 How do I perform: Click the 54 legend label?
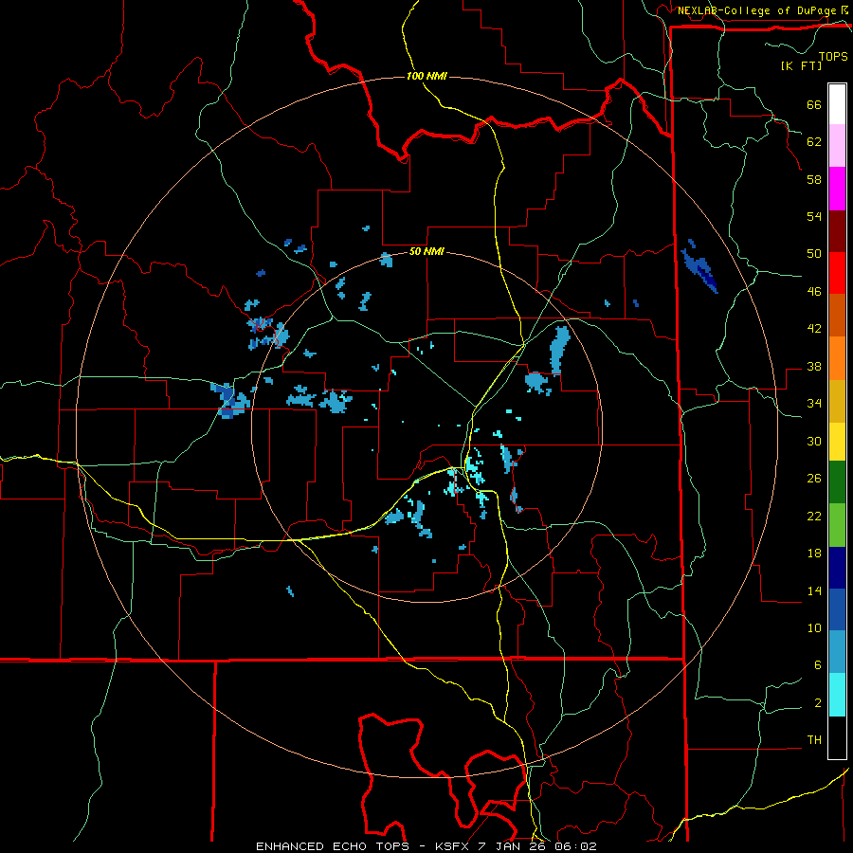coord(814,216)
